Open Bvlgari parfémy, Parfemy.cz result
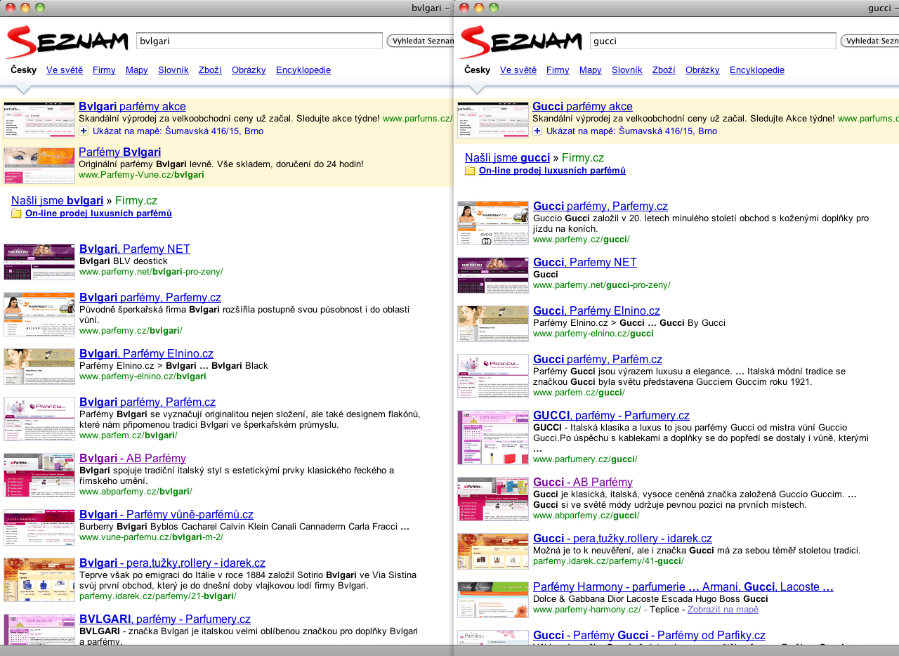 point(150,297)
